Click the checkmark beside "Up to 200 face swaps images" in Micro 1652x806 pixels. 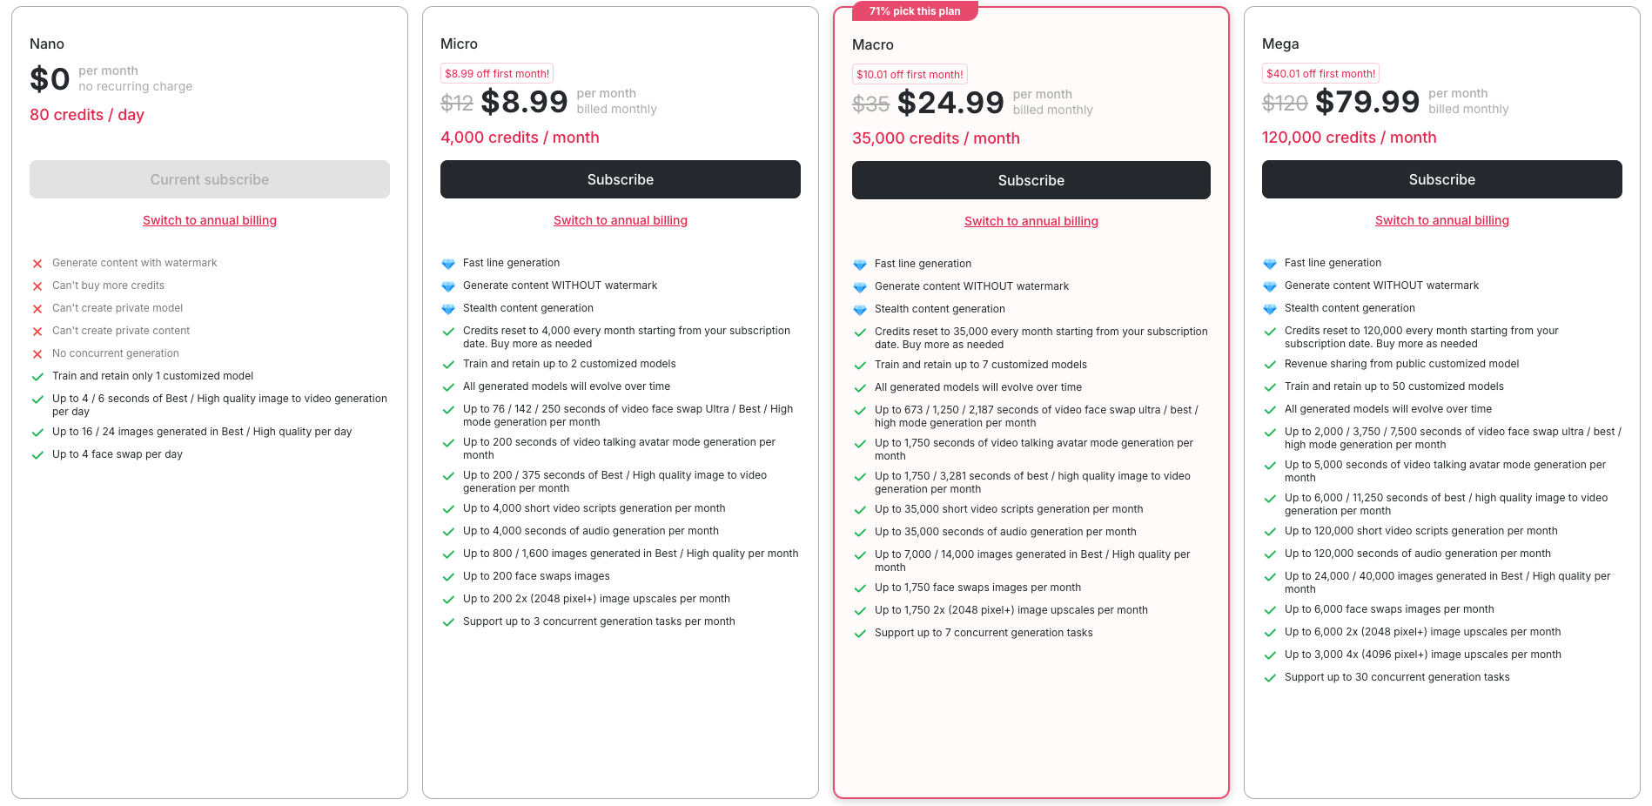[448, 576]
